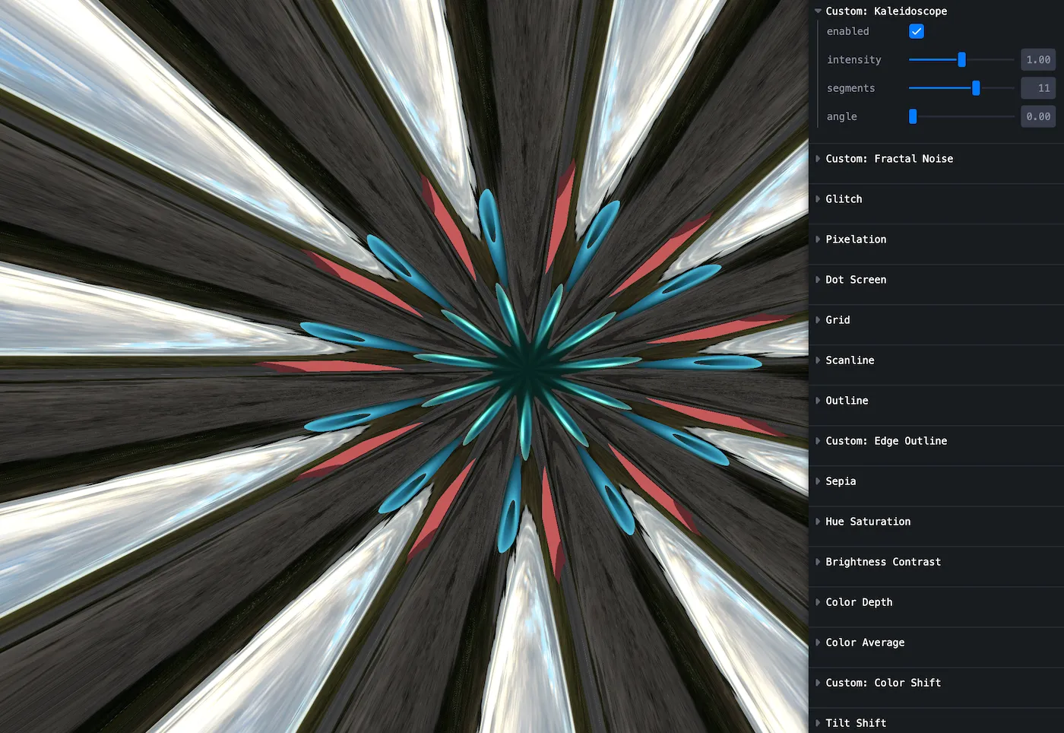Expand the Outline effect settings
This screenshot has width=1064, height=733.
tap(846, 401)
